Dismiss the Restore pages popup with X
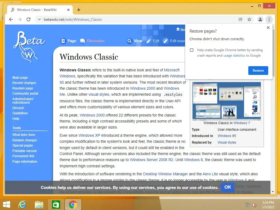 (268, 28)
